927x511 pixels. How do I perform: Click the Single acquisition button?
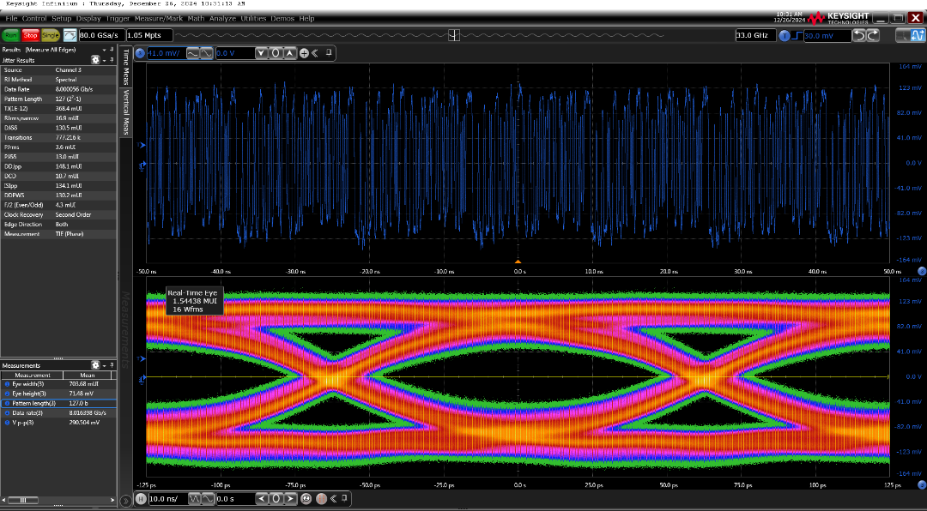tap(51, 35)
